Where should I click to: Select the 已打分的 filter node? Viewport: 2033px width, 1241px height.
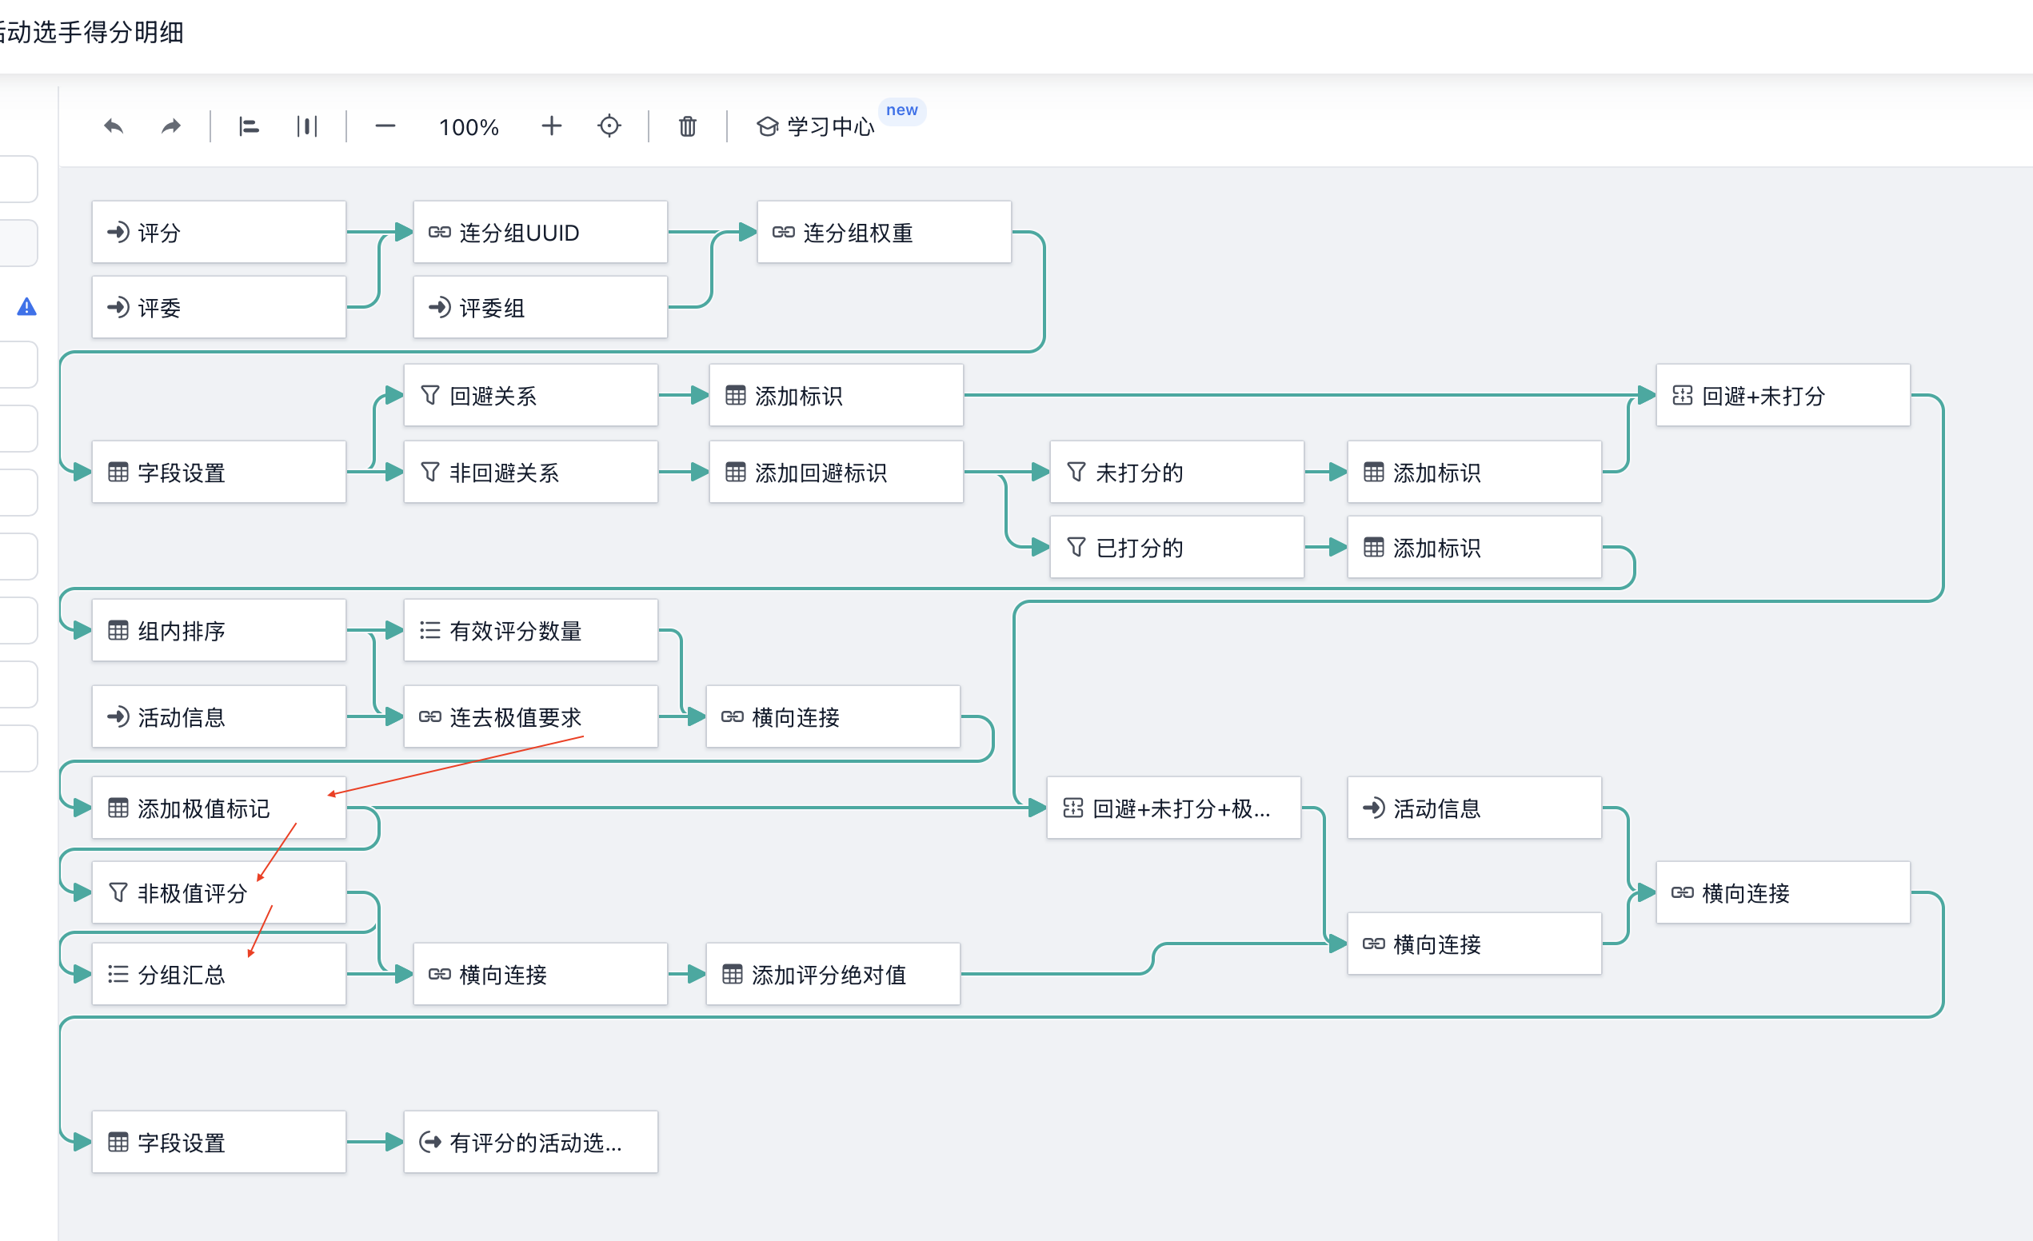pyautogui.click(x=1177, y=547)
